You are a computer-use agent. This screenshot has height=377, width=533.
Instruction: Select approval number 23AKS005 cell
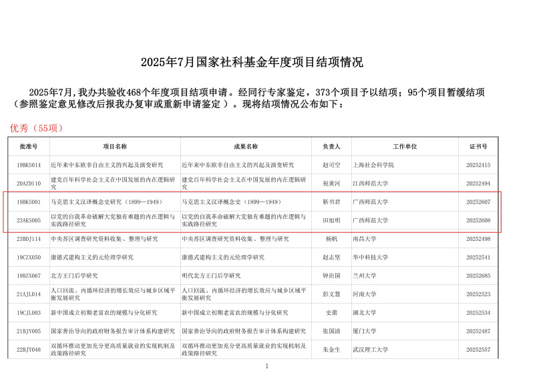pos(29,220)
